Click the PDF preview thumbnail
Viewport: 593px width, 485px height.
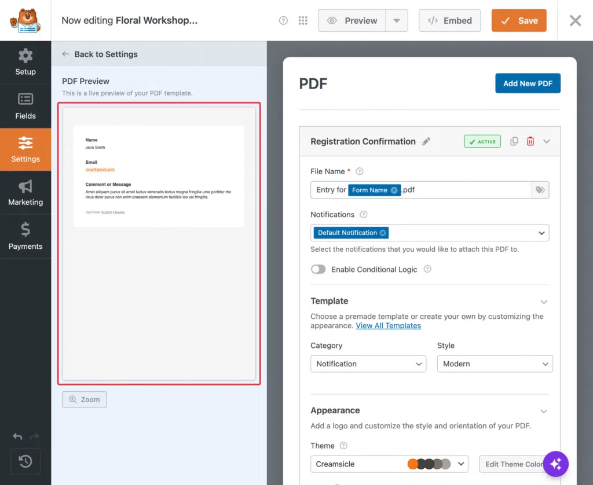click(159, 244)
